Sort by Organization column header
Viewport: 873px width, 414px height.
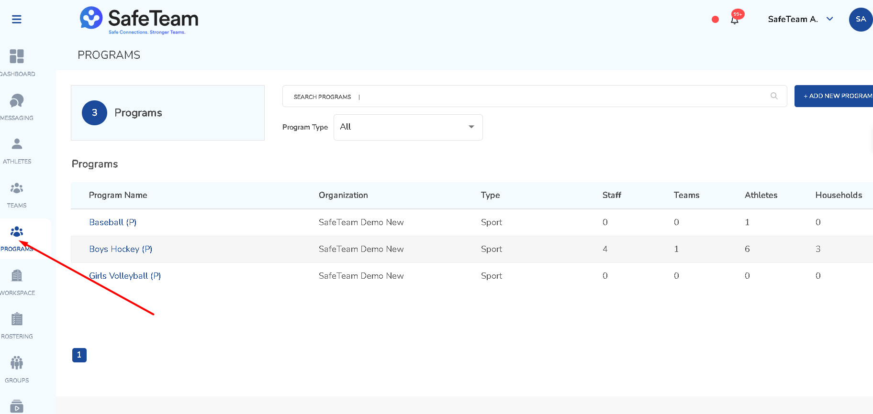[x=343, y=195]
